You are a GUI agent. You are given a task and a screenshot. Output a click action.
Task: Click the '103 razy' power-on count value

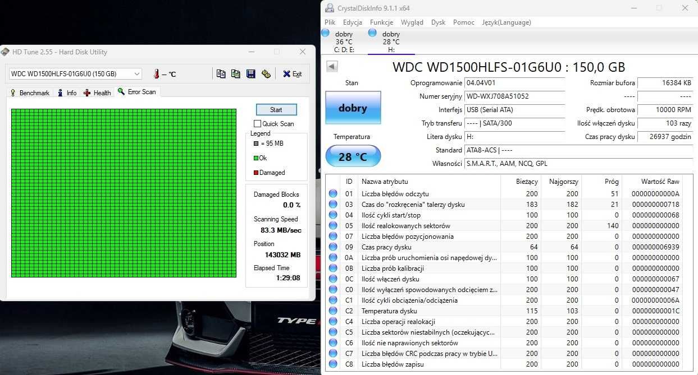click(x=665, y=123)
